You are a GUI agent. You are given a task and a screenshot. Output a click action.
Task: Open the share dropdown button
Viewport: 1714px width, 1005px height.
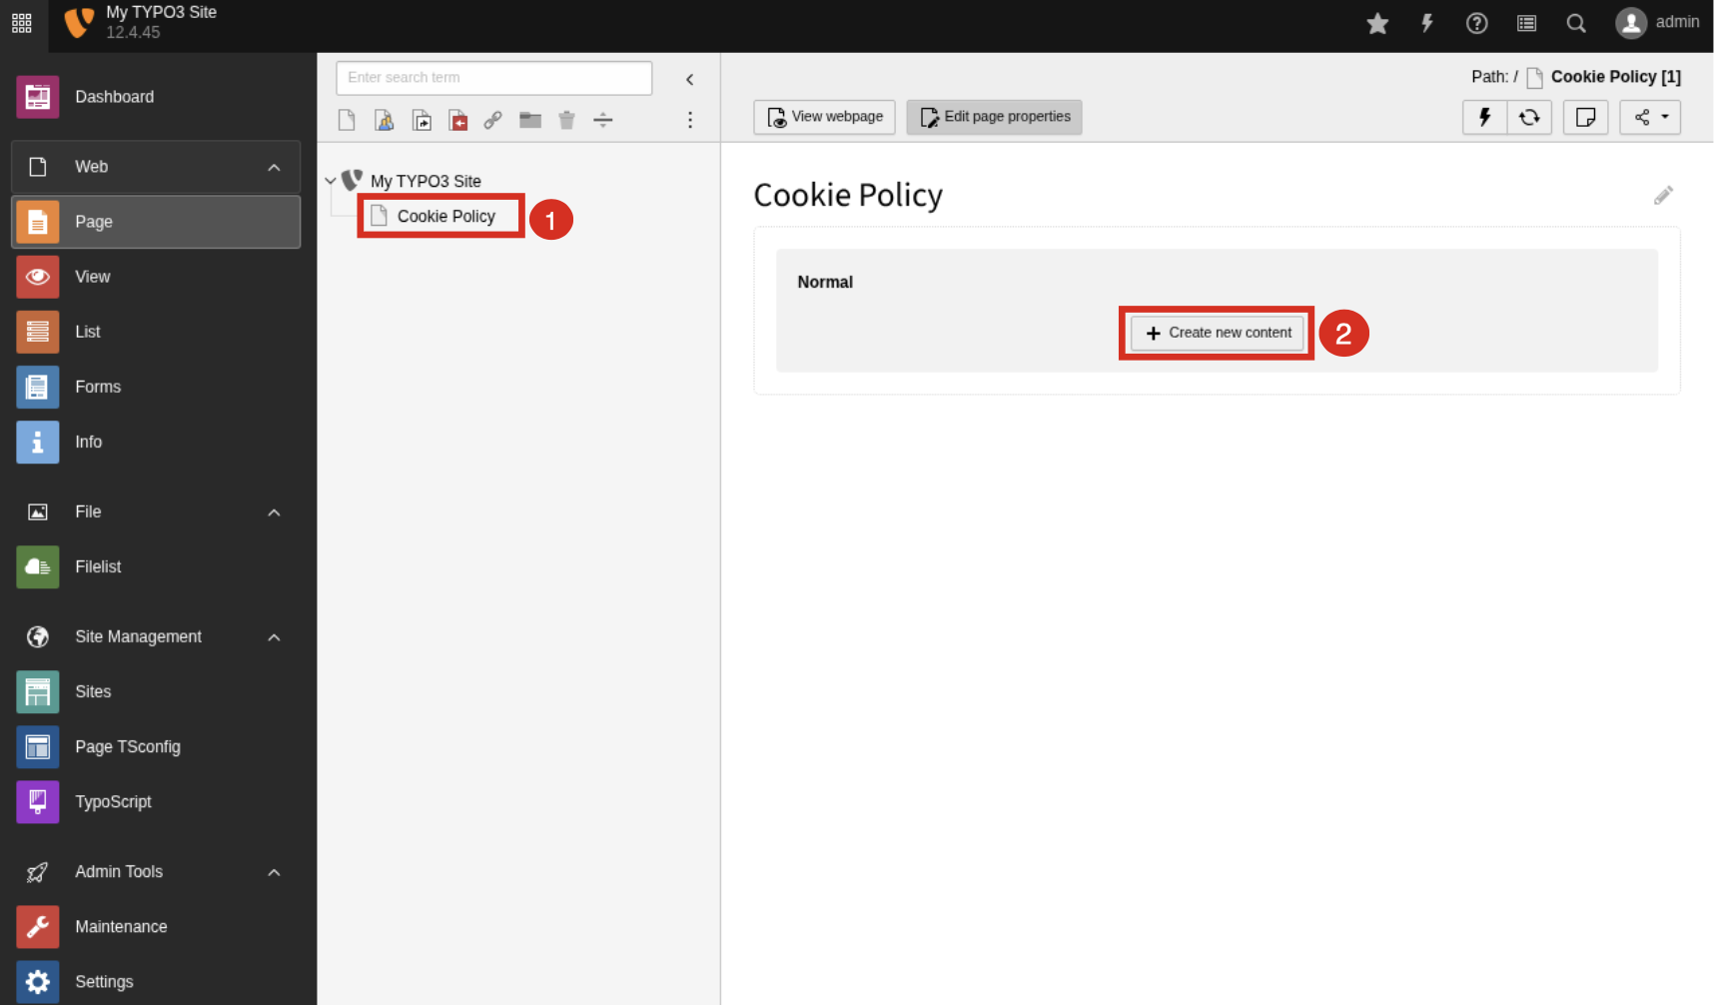tap(1650, 117)
